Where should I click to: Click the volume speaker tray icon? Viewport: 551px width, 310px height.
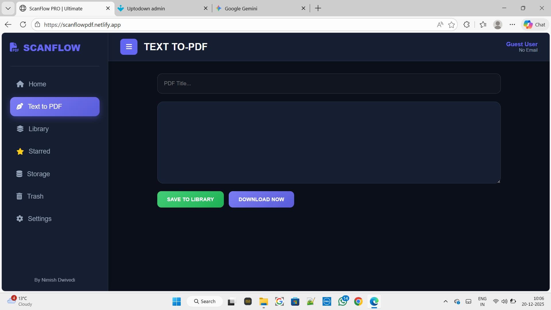tap(504, 301)
